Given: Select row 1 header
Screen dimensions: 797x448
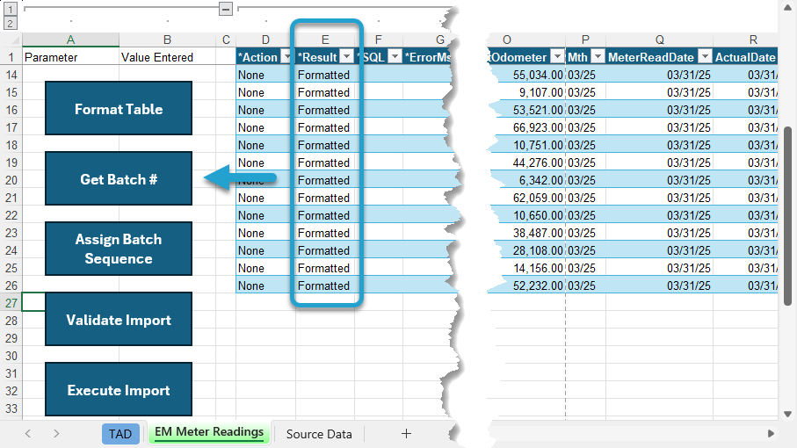Looking at the screenshot, I should [x=11, y=57].
